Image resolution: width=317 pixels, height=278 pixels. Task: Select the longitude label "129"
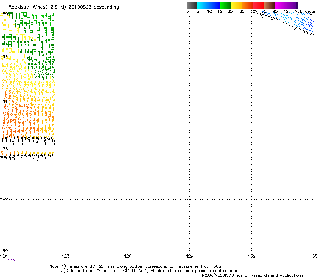coord(190,256)
